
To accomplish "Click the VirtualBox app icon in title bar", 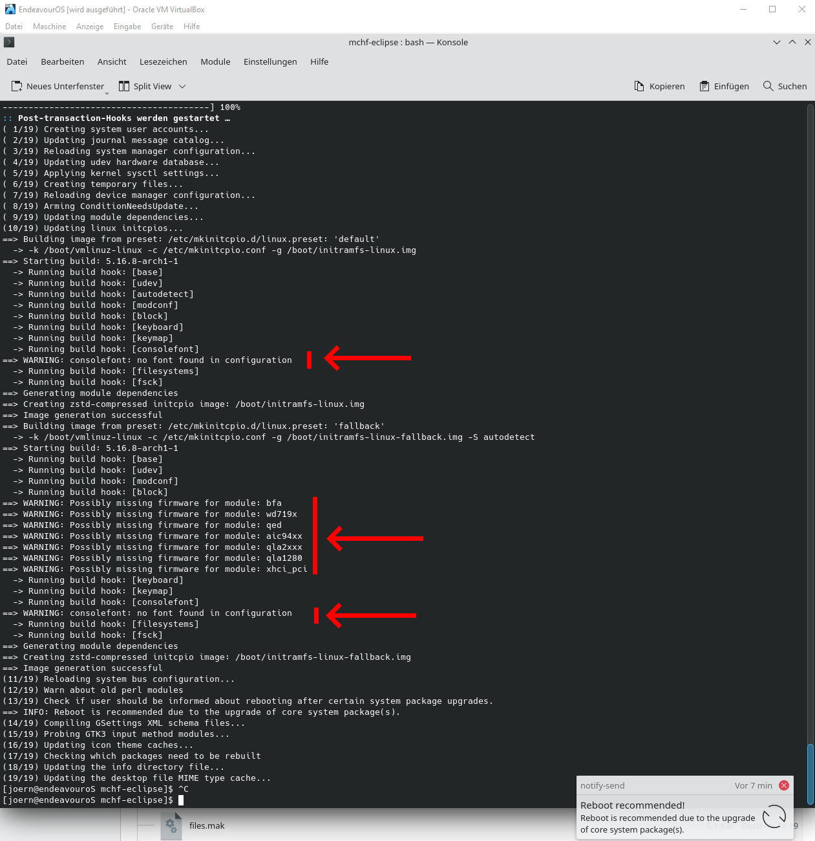I will [x=10, y=9].
